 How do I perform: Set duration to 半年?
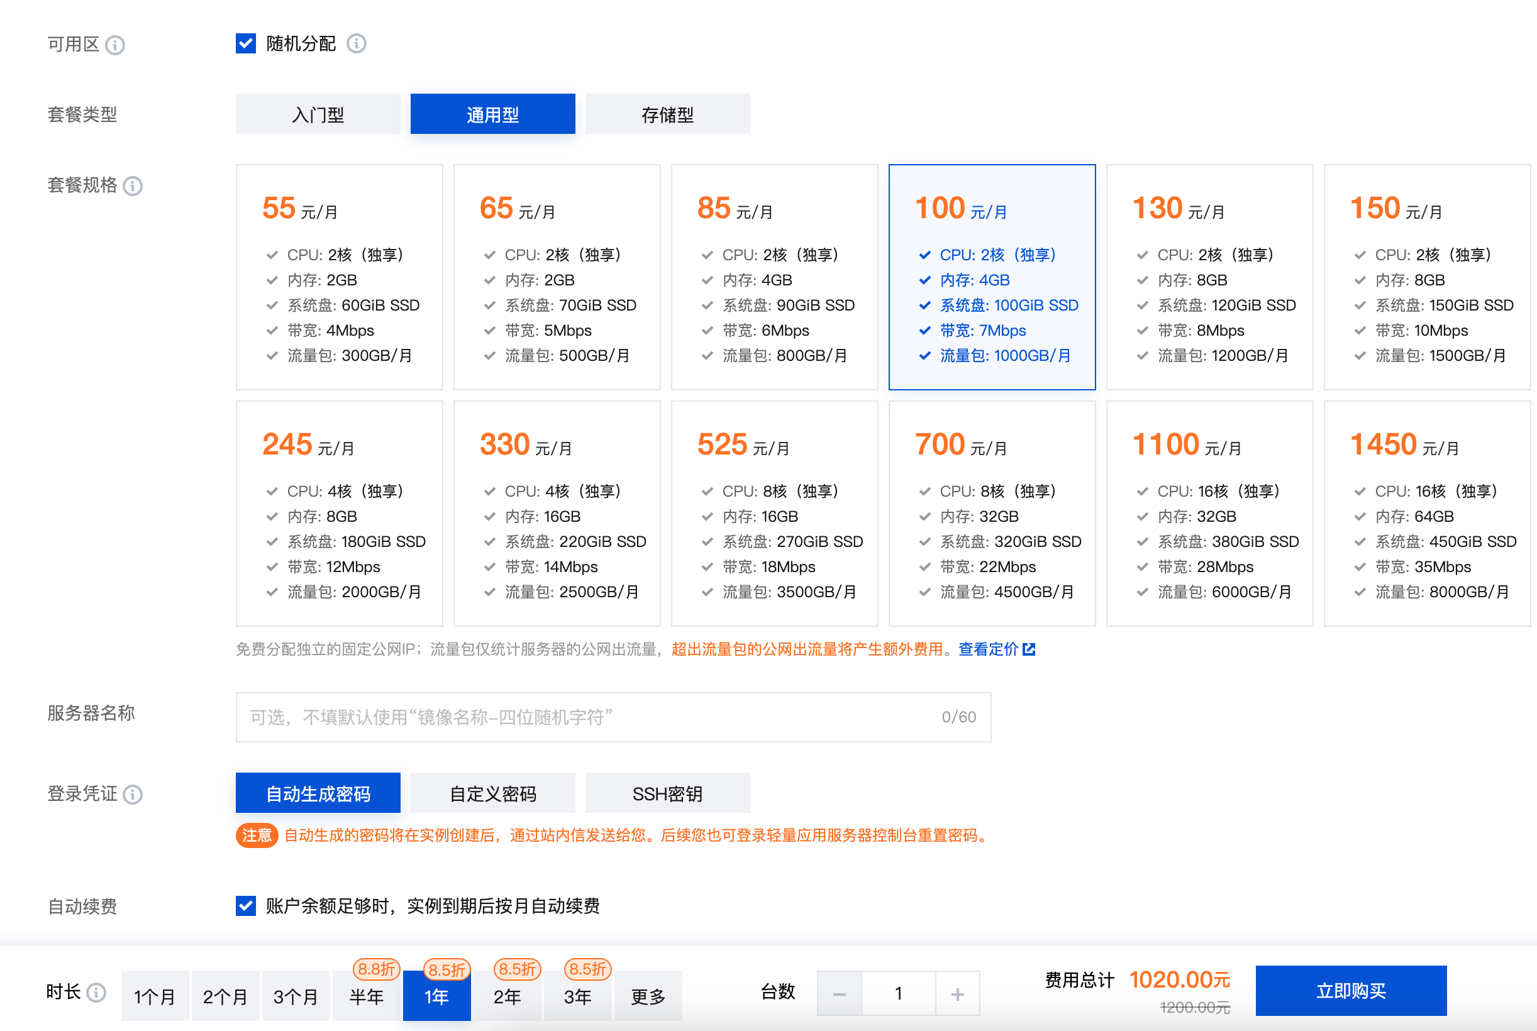[x=367, y=996]
